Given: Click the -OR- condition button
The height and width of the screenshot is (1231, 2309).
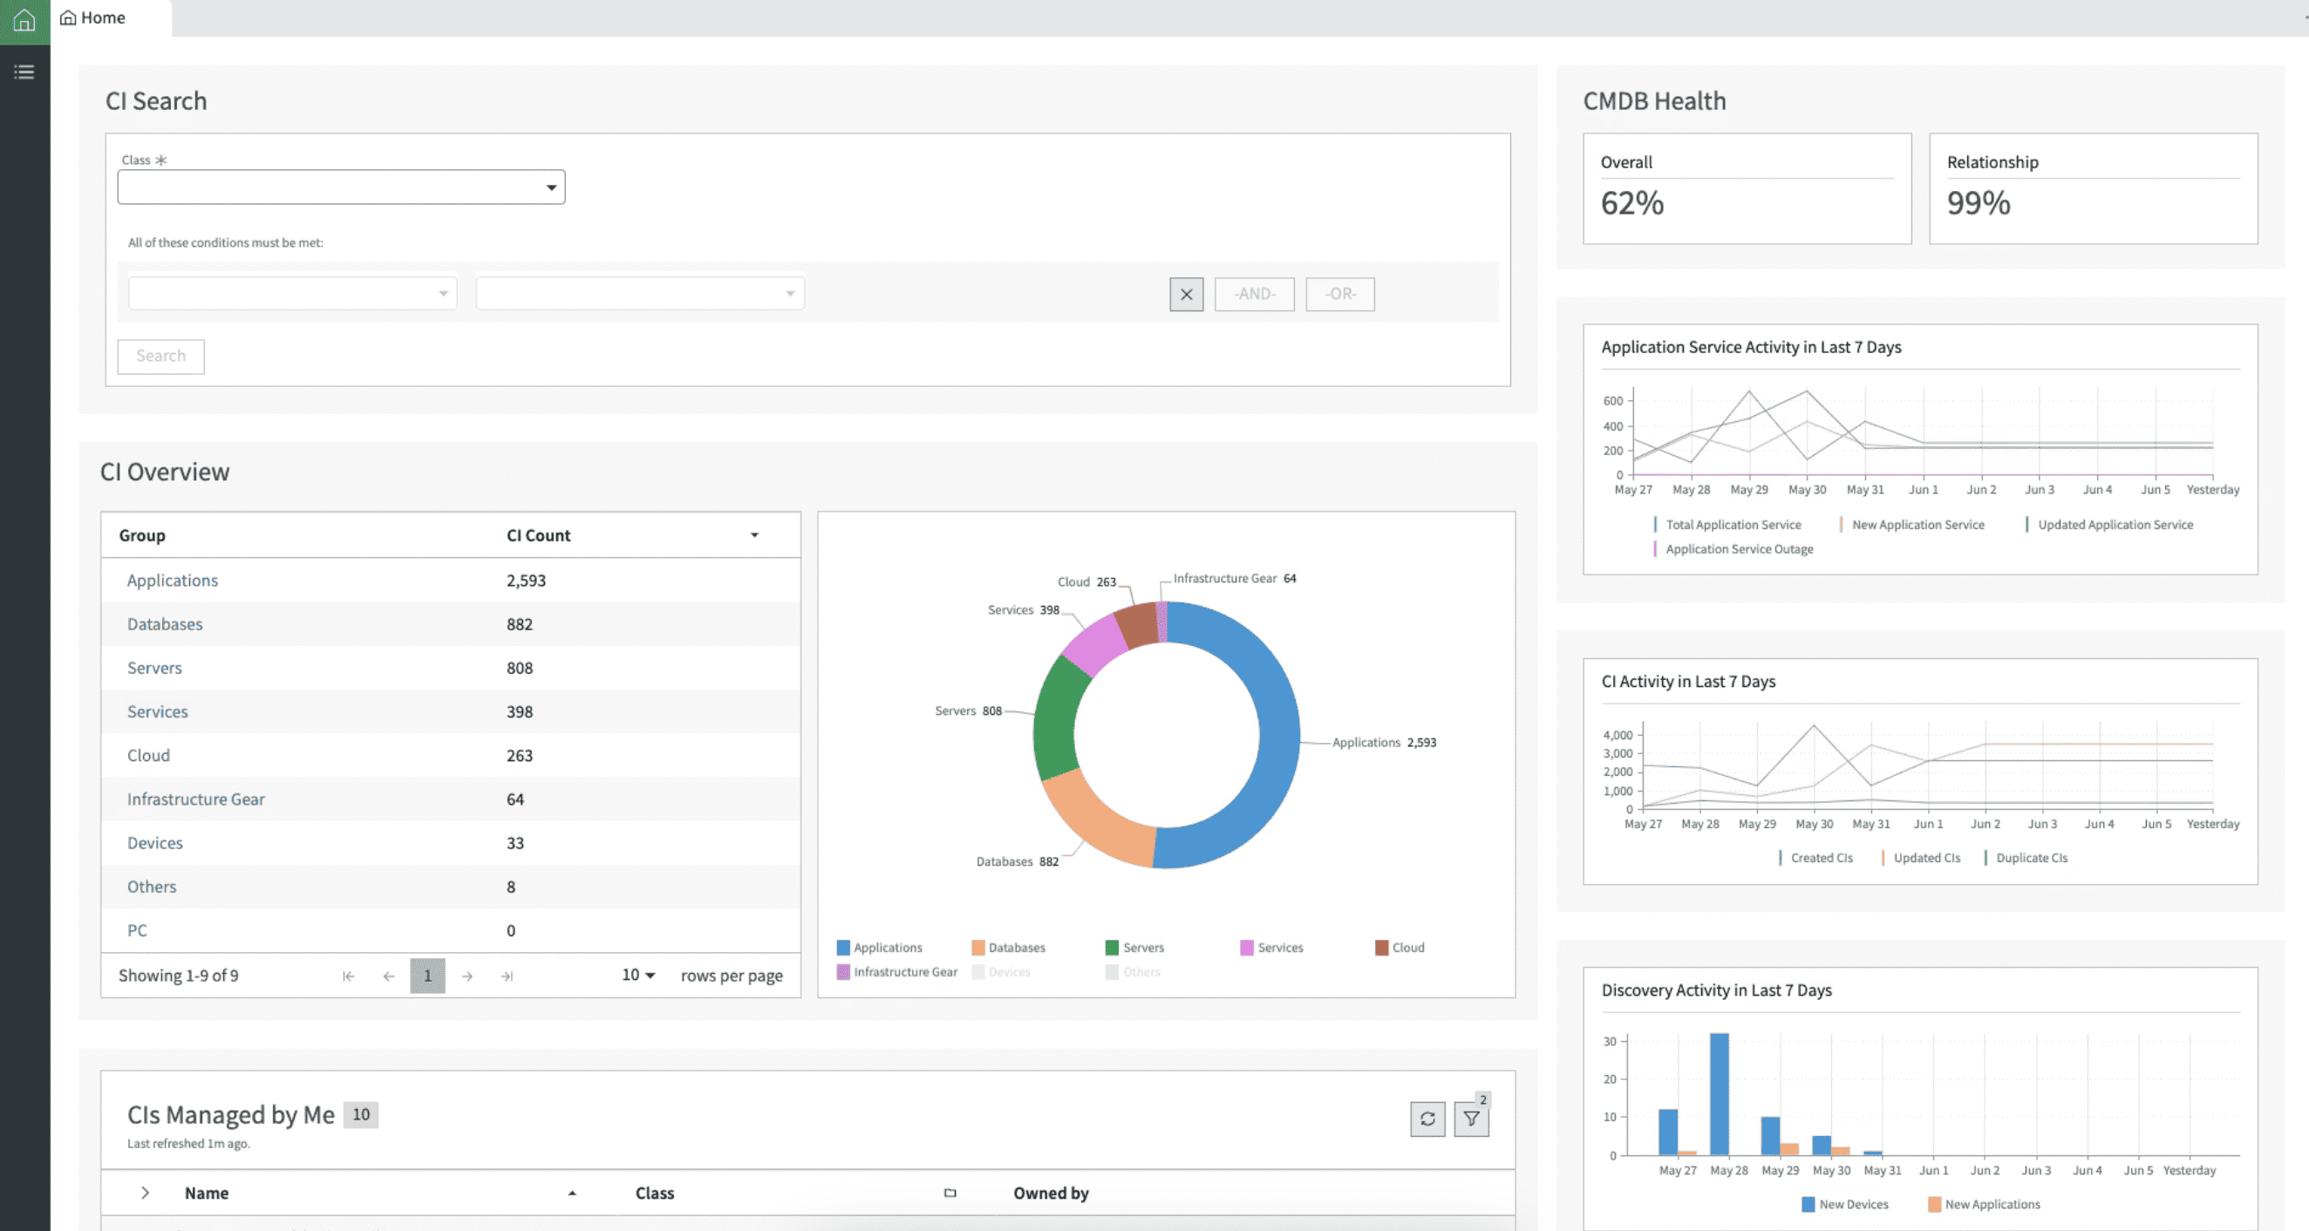Looking at the screenshot, I should (x=1340, y=294).
